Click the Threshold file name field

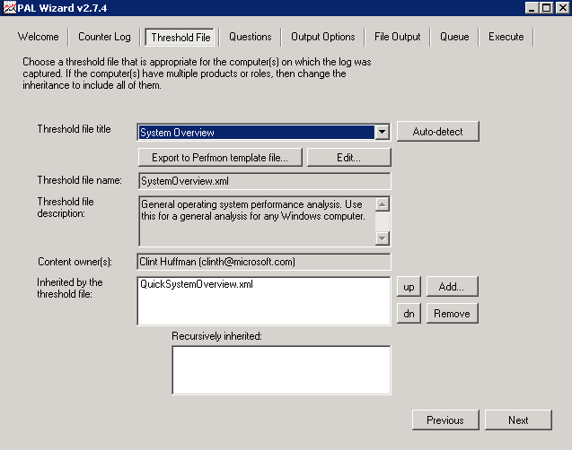tap(265, 181)
